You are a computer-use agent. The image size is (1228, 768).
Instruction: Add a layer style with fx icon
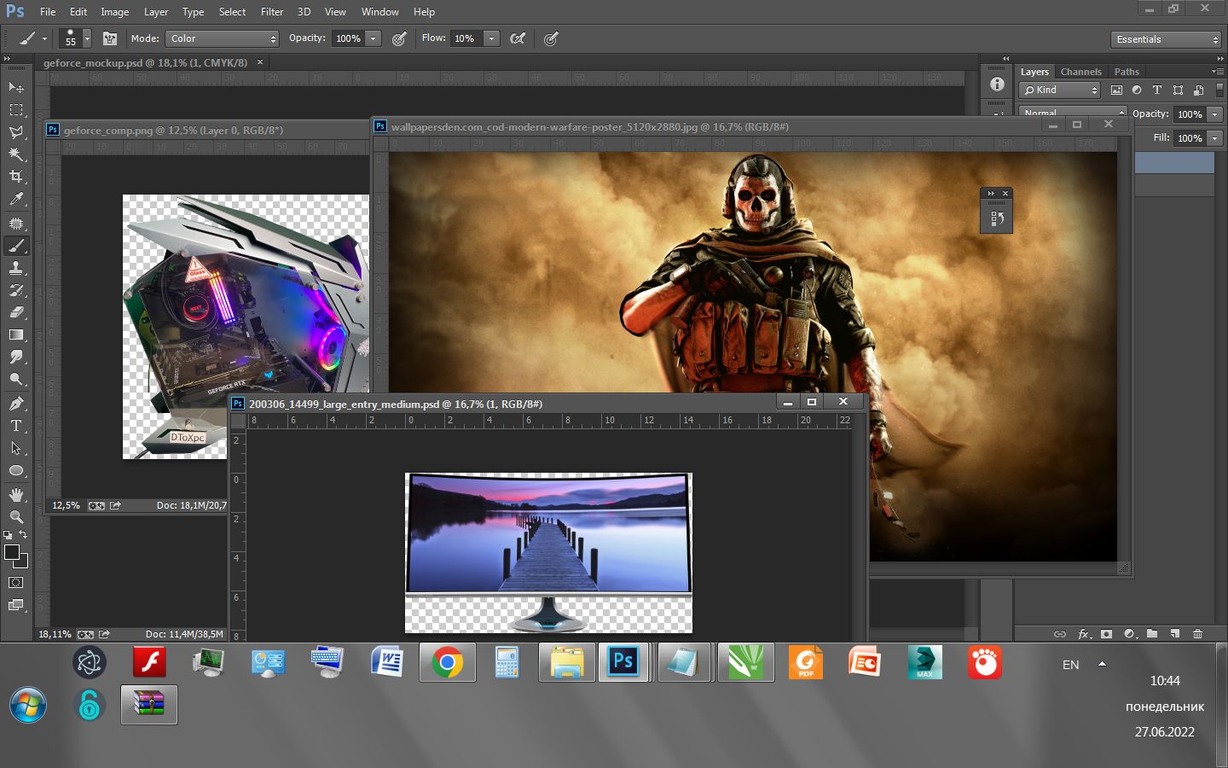tap(1084, 634)
